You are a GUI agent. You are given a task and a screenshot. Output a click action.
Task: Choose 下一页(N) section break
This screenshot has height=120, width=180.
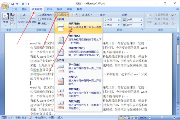[x=78, y=68]
